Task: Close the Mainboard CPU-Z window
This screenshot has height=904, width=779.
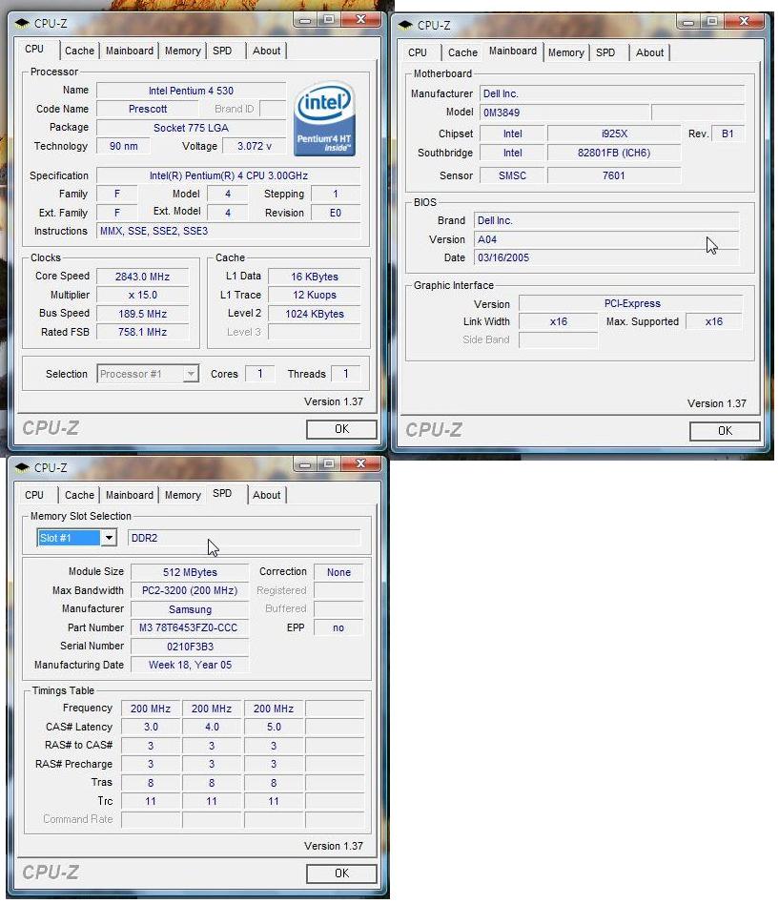Action: 744,21
